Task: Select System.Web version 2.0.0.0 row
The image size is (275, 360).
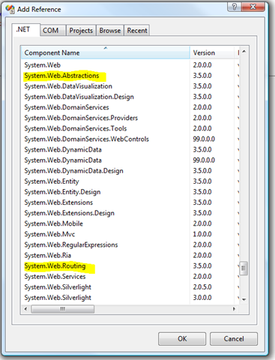Action: point(130,65)
